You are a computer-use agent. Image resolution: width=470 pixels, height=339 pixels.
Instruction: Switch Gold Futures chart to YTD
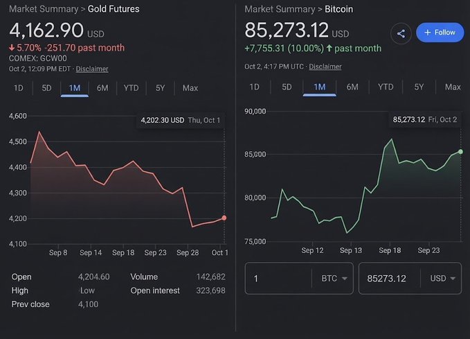[x=132, y=88]
